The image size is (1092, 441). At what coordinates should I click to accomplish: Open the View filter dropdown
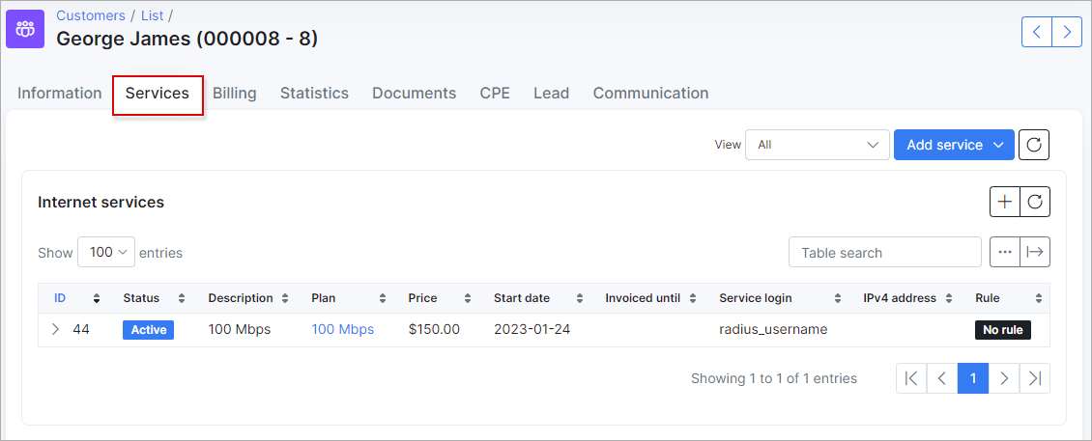click(817, 145)
